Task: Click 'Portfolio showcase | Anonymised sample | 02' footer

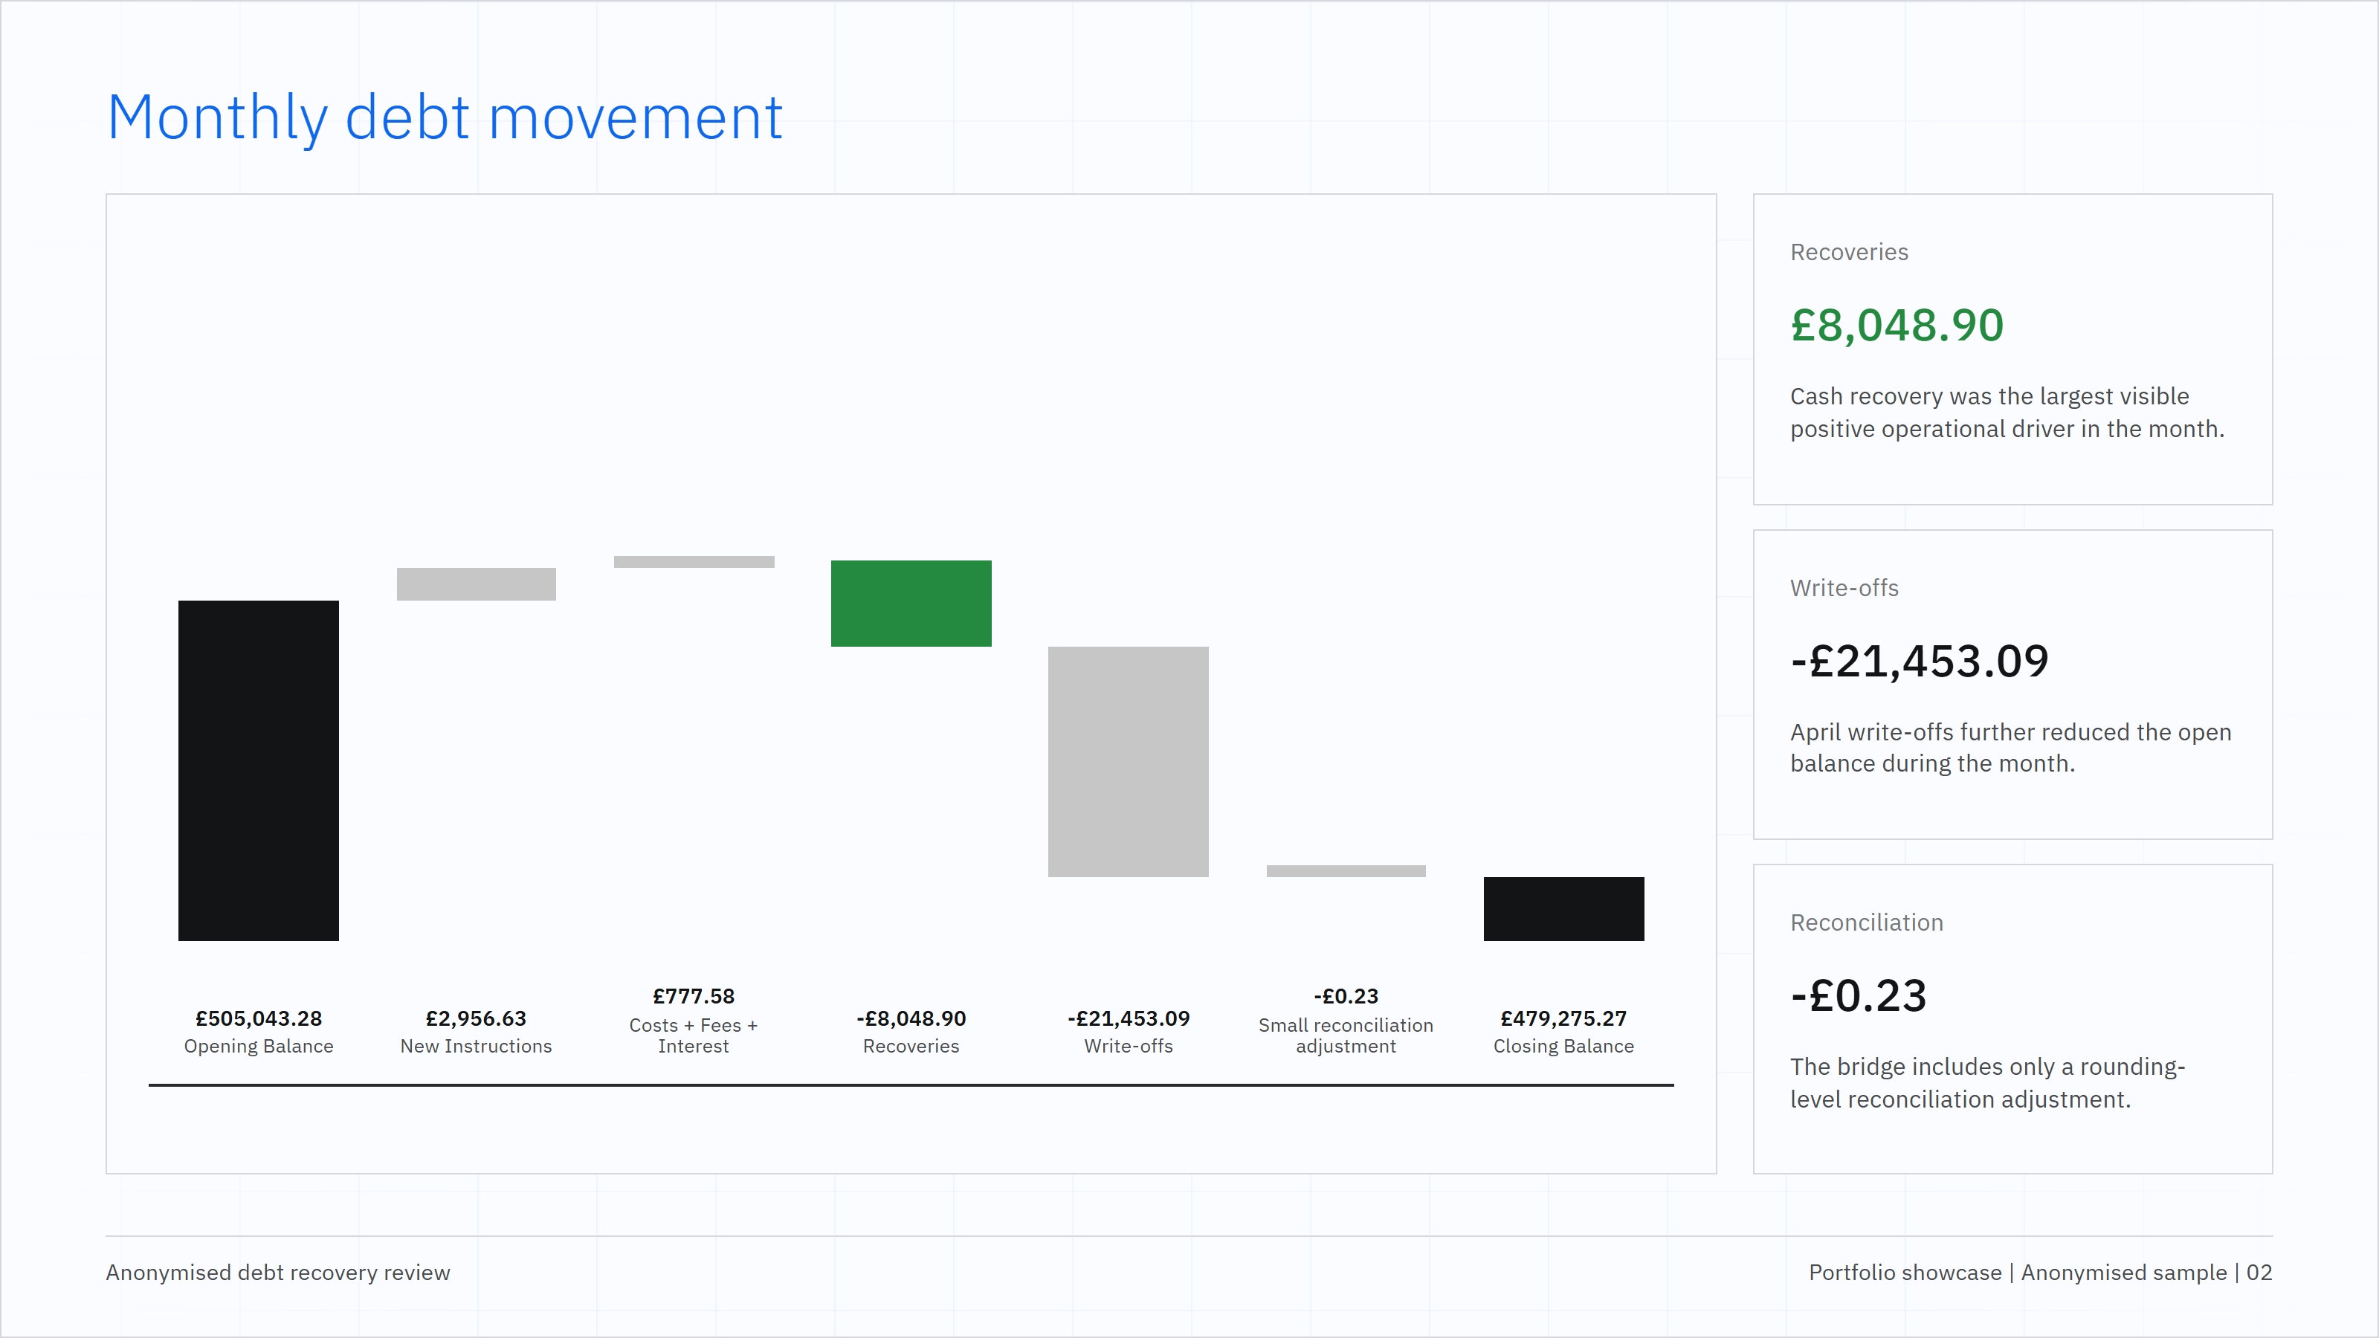Action: click(2040, 1273)
